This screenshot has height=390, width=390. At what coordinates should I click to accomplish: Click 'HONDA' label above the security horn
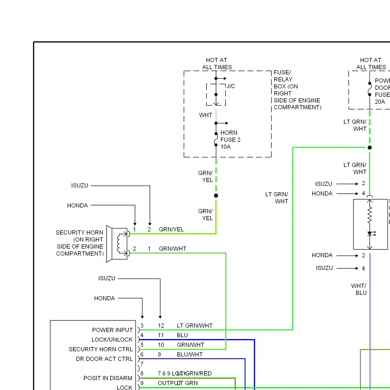(x=77, y=205)
